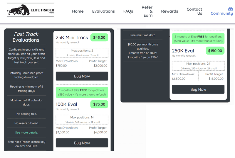Click the $750.00 max drawdown value

61,66
